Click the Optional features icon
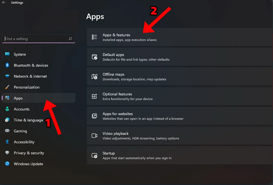 94,96
